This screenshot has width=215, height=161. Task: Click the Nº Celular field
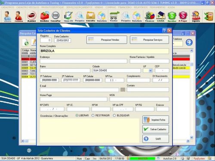pos(92,80)
